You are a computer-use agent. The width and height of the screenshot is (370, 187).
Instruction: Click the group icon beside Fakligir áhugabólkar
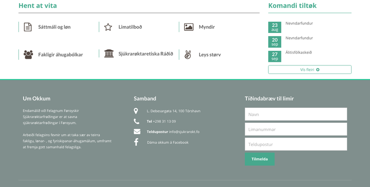pyautogui.click(x=28, y=55)
